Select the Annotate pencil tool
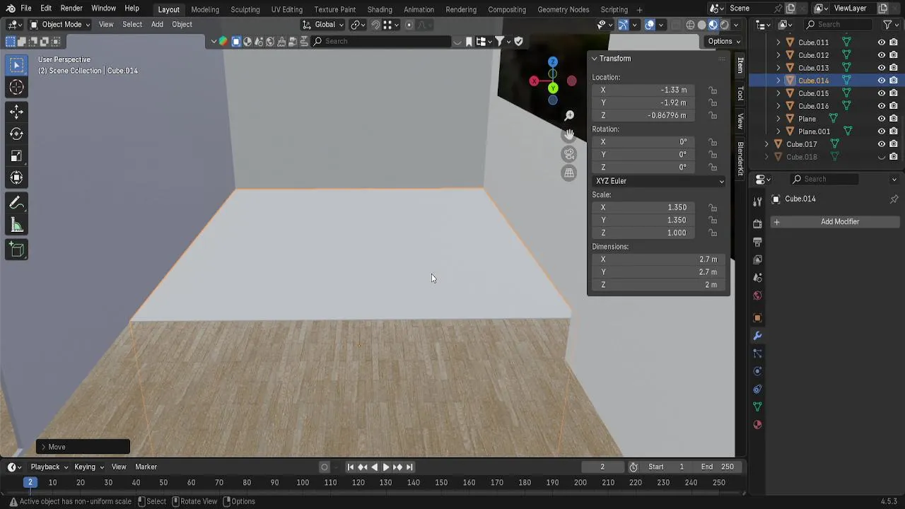The image size is (905, 509). 16,204
